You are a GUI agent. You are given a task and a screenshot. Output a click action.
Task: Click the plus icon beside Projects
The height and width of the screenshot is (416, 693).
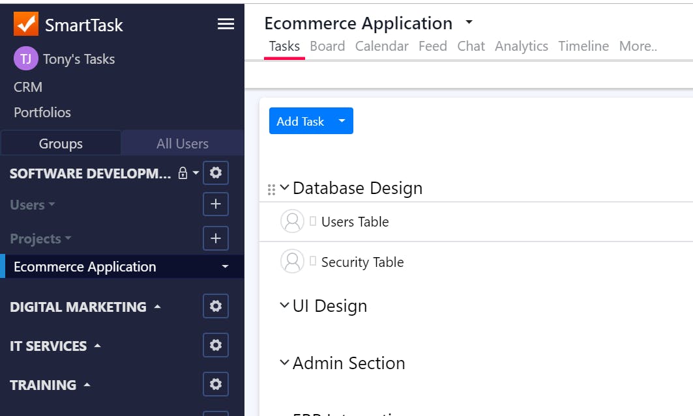pyautogui.click(x=216, y=238)
